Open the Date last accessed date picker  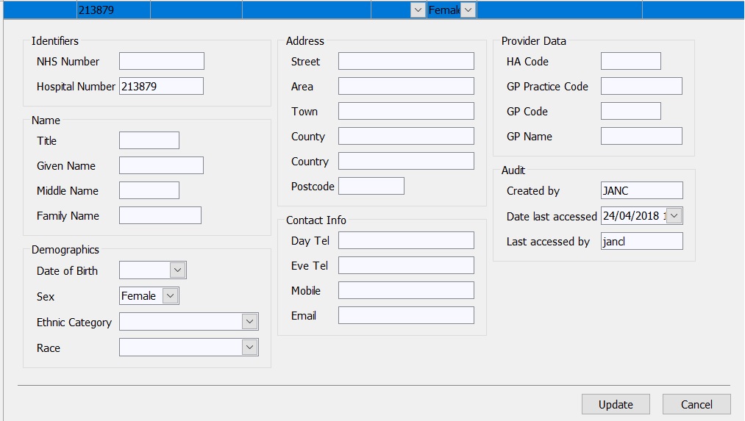(674, 216)
